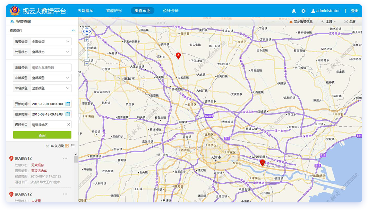
Task: Click status text 未处理 in record B
Action: click(x=36, y=201)
